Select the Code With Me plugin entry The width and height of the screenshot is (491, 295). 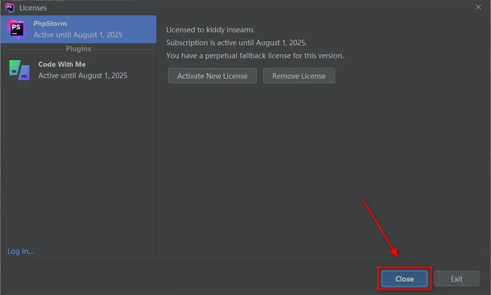(78, 70)
